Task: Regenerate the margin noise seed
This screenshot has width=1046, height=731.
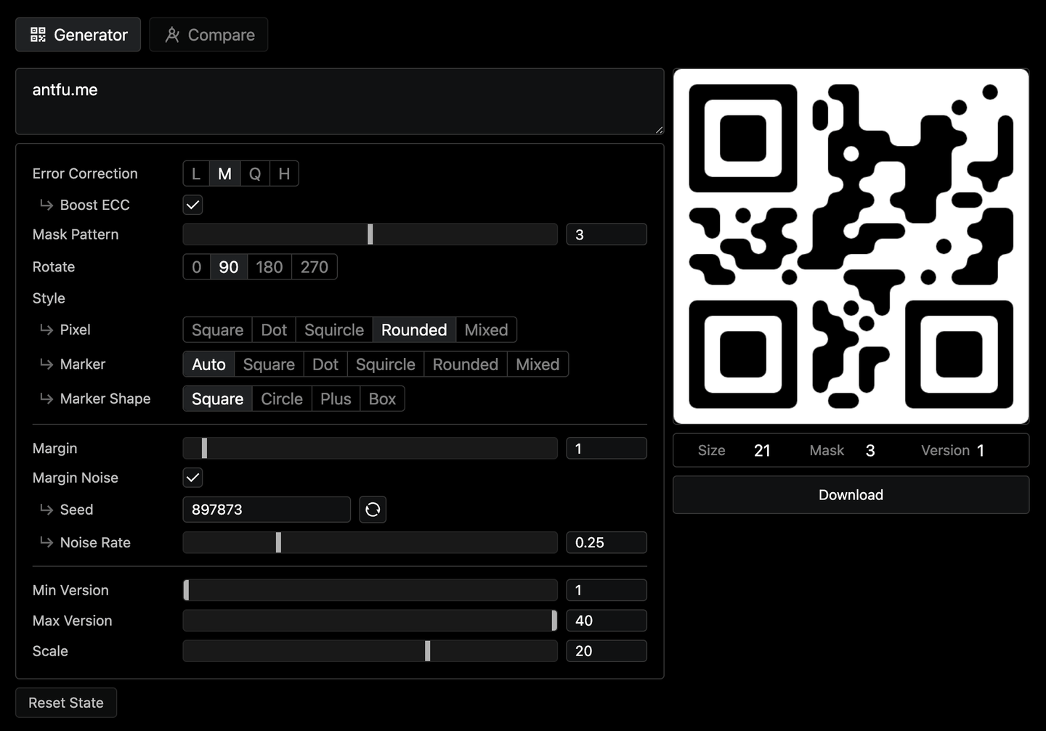Action: [x=373, y=510]
